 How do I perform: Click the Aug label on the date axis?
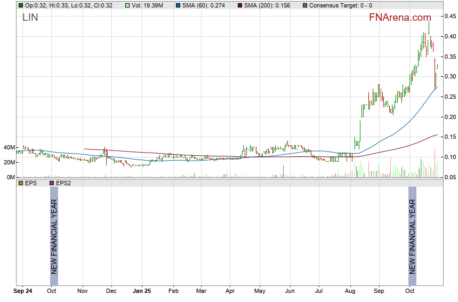coord(350,291)
